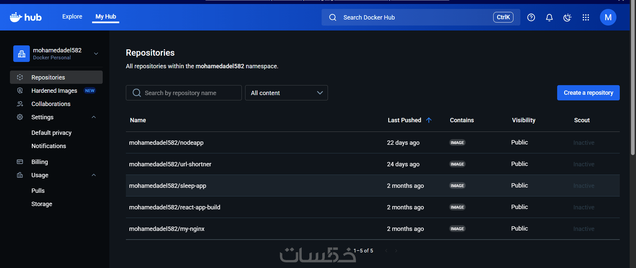Open the Help question mark icon
636x268 pixels.
click(531, 18)
